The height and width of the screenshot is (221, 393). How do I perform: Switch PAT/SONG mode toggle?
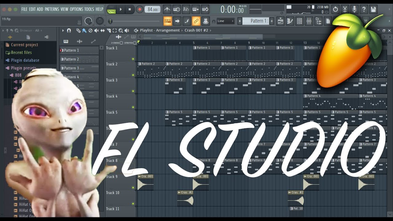pyautogui.click(x=111, y=9)
